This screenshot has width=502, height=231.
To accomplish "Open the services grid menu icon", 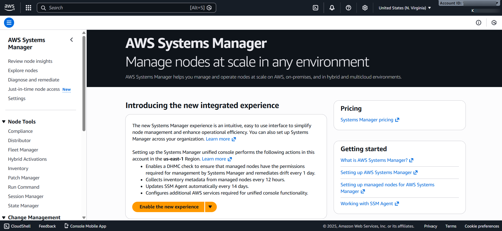I will tap(28, 8).
